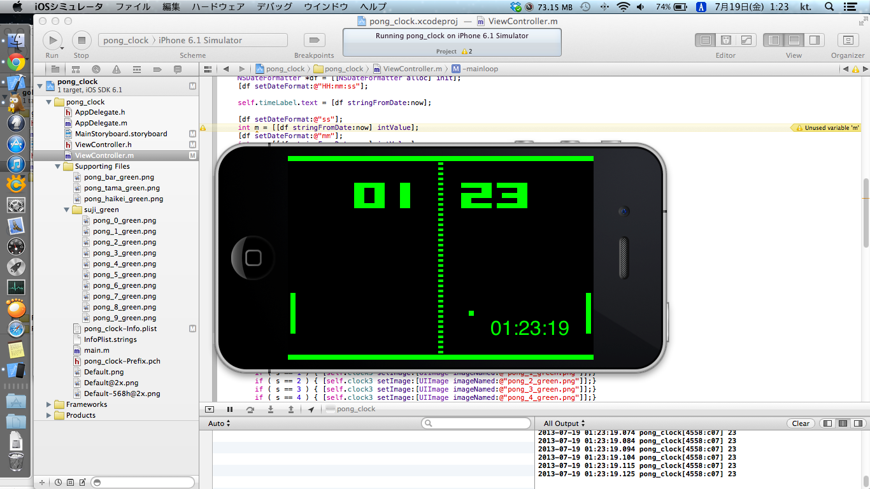Toggle the Breakpoints button

(313, 40)
